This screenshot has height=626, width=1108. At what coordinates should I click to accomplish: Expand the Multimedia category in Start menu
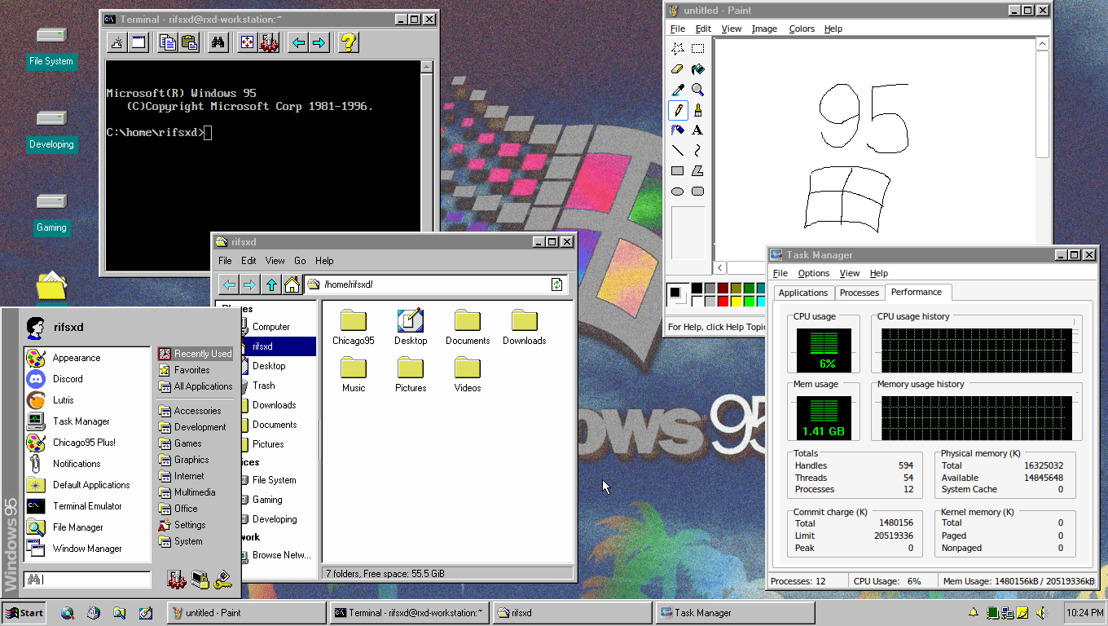pyautogui.click(x=196, y=492)
